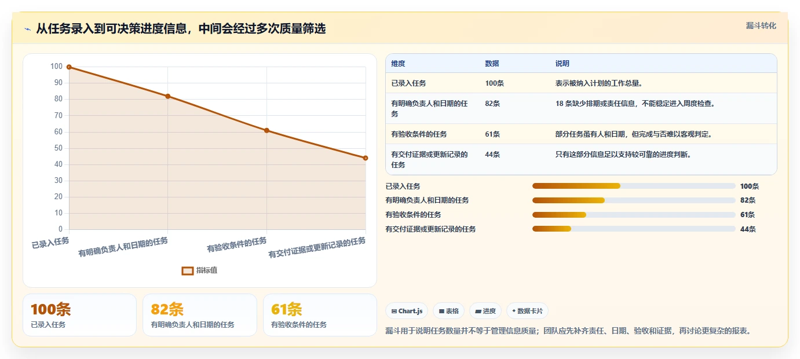Click the footer note starting with 漏斗用于说明

[x=569, y=331]
